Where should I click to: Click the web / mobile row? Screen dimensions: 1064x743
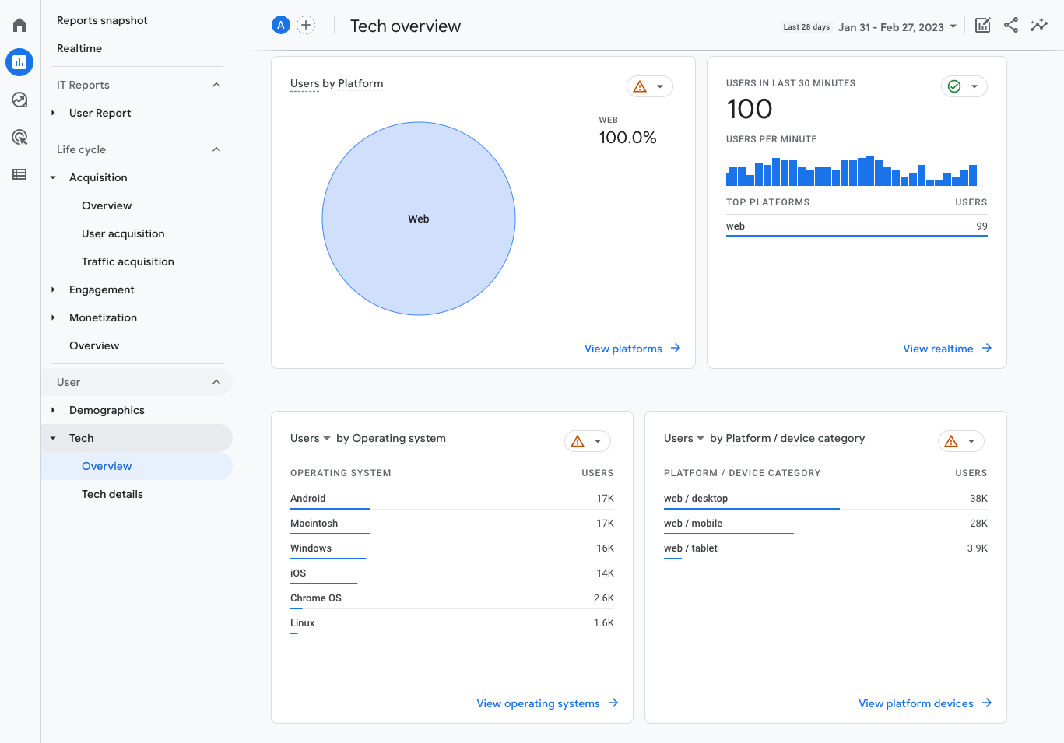tap(825, 523)
